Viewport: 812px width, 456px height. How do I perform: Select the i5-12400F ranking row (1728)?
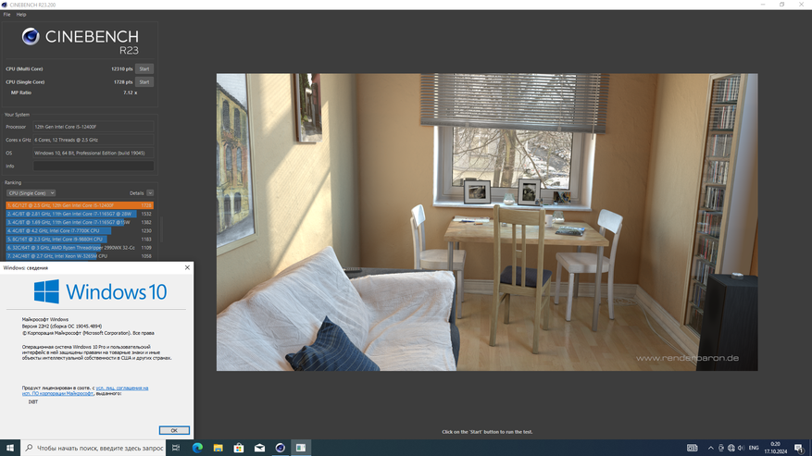(80, 205)
